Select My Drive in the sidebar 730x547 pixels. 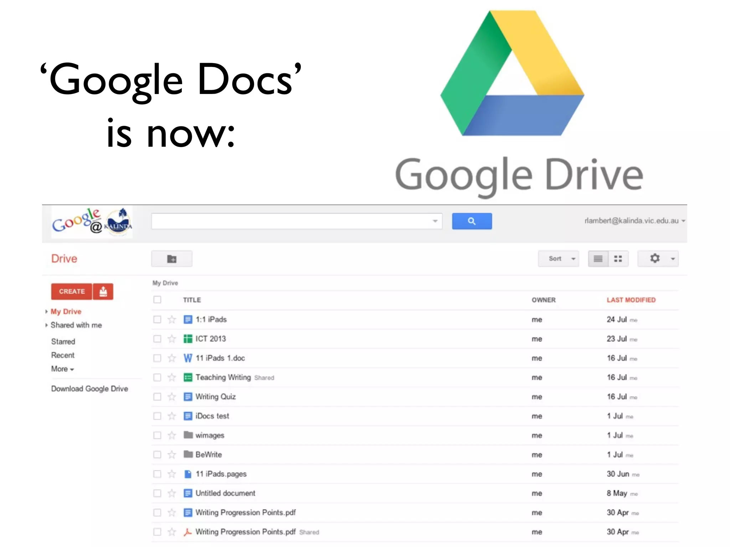66,312
